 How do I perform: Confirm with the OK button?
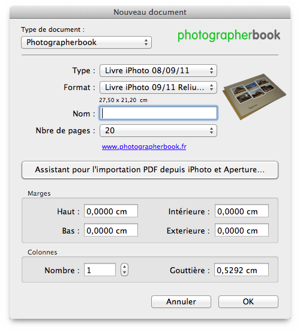click(x=248, y=302)
